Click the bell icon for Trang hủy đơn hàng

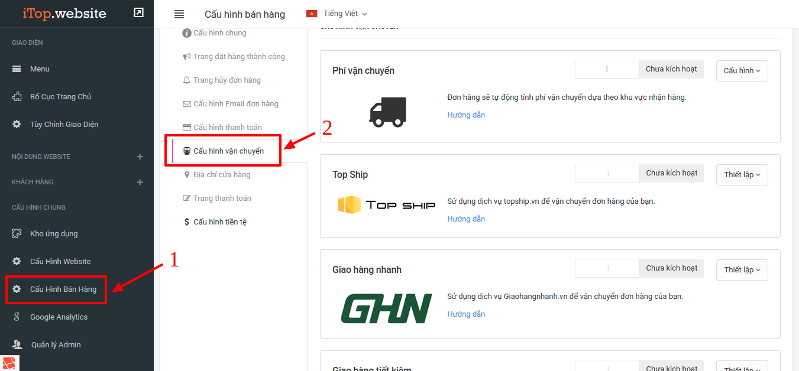click(x=187, y=80)
